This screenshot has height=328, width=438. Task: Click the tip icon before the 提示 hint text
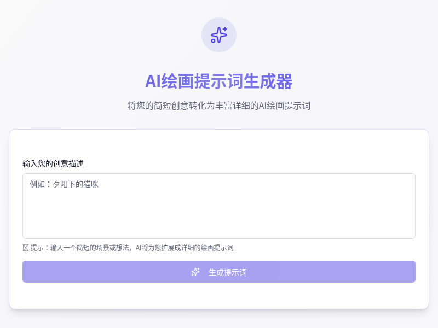coord(25,248)
